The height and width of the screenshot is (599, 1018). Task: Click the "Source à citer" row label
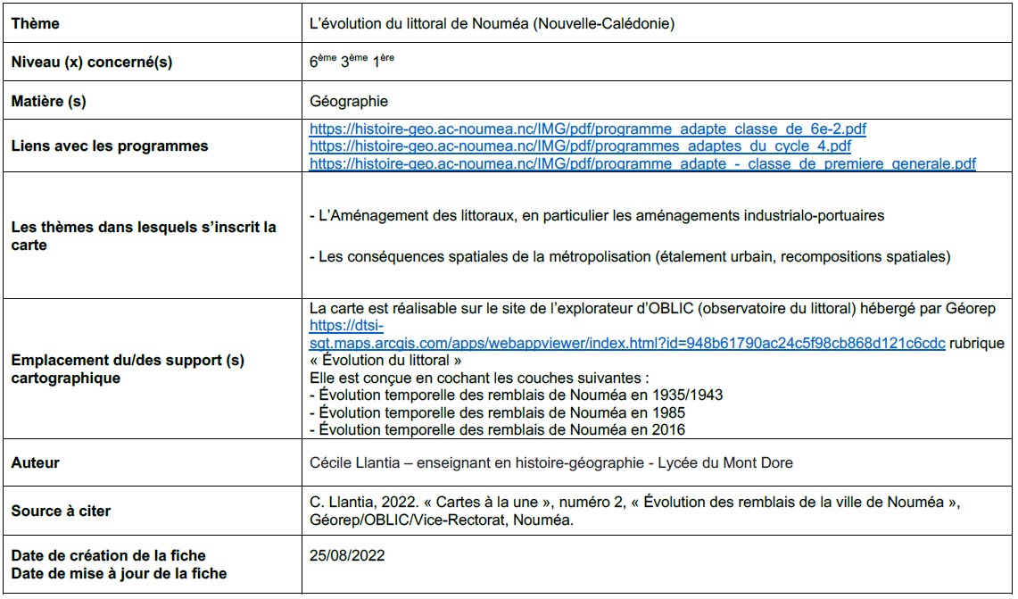coord(61,512)
